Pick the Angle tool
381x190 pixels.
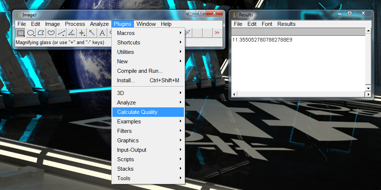click(x=72, y=33)
